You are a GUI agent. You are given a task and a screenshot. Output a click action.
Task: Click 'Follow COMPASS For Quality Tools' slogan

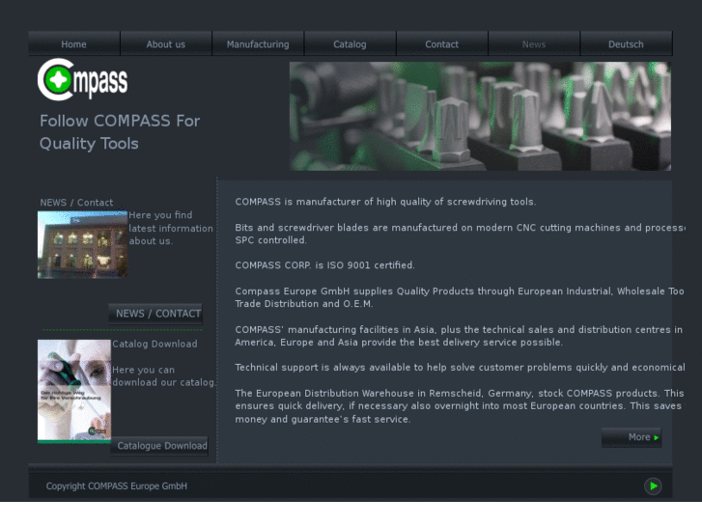(x=120, y=132)
